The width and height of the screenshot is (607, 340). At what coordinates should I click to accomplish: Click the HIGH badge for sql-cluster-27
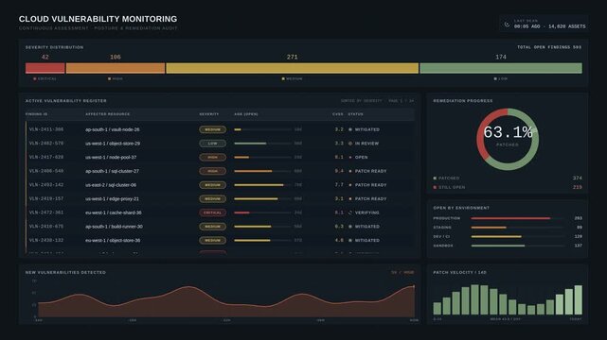coord(212,171)
